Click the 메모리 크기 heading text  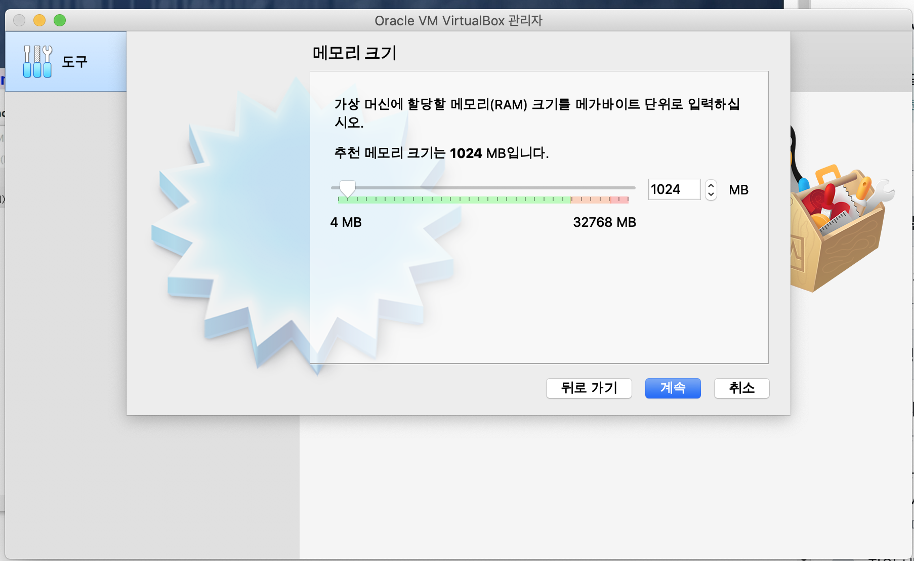tap(354, 53)
